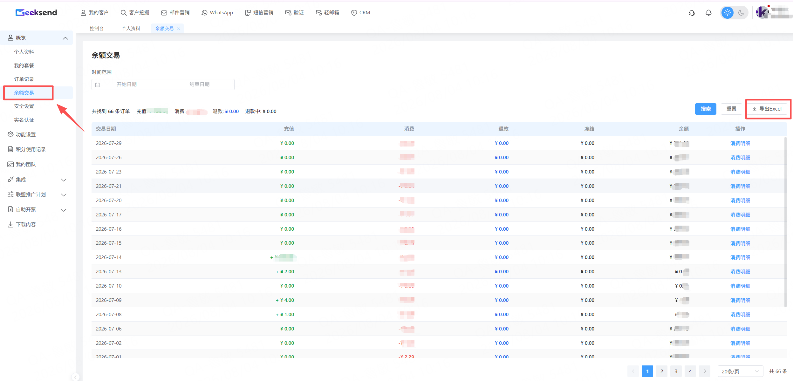Switch to light mode sun icon
The image size is (793, 381).
click(x=727, y=13)
